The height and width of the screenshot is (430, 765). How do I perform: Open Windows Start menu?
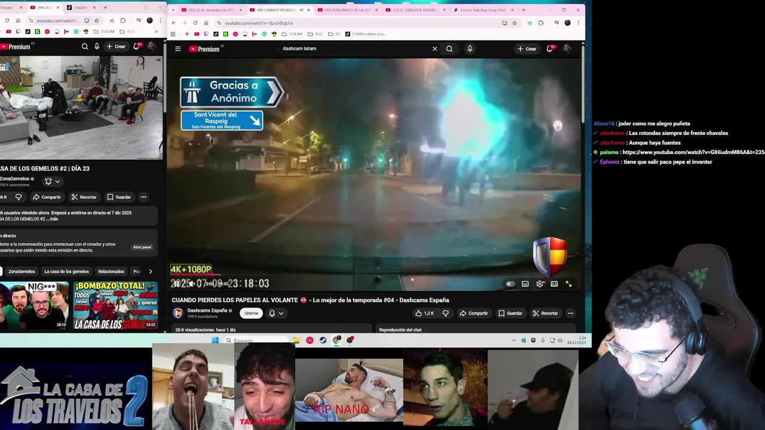[x=215, y=340]
